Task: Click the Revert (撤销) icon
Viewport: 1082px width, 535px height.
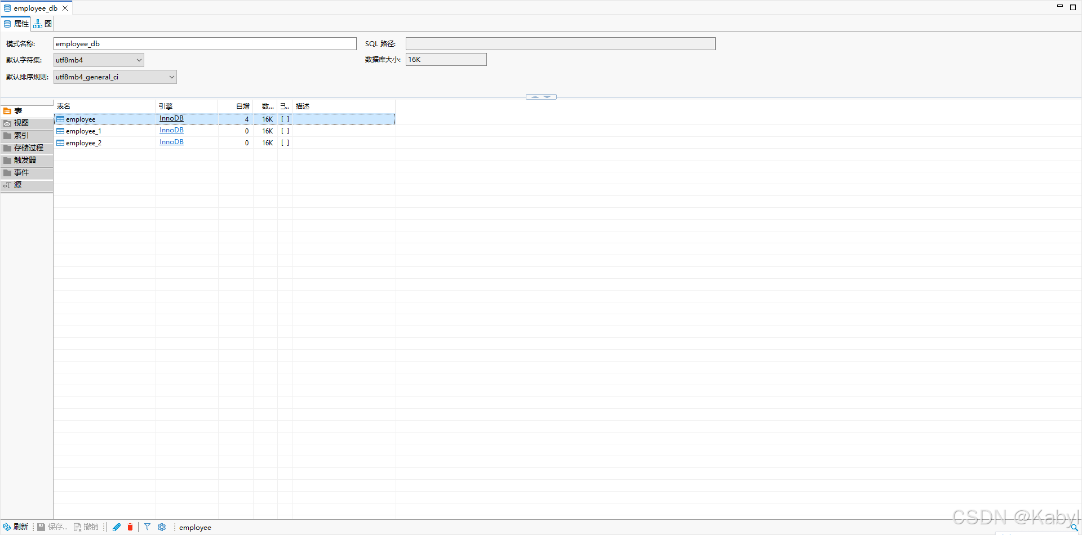Action: click(77, 527)
